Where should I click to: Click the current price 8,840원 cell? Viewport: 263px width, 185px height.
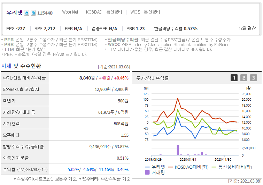tap(90, 78)
